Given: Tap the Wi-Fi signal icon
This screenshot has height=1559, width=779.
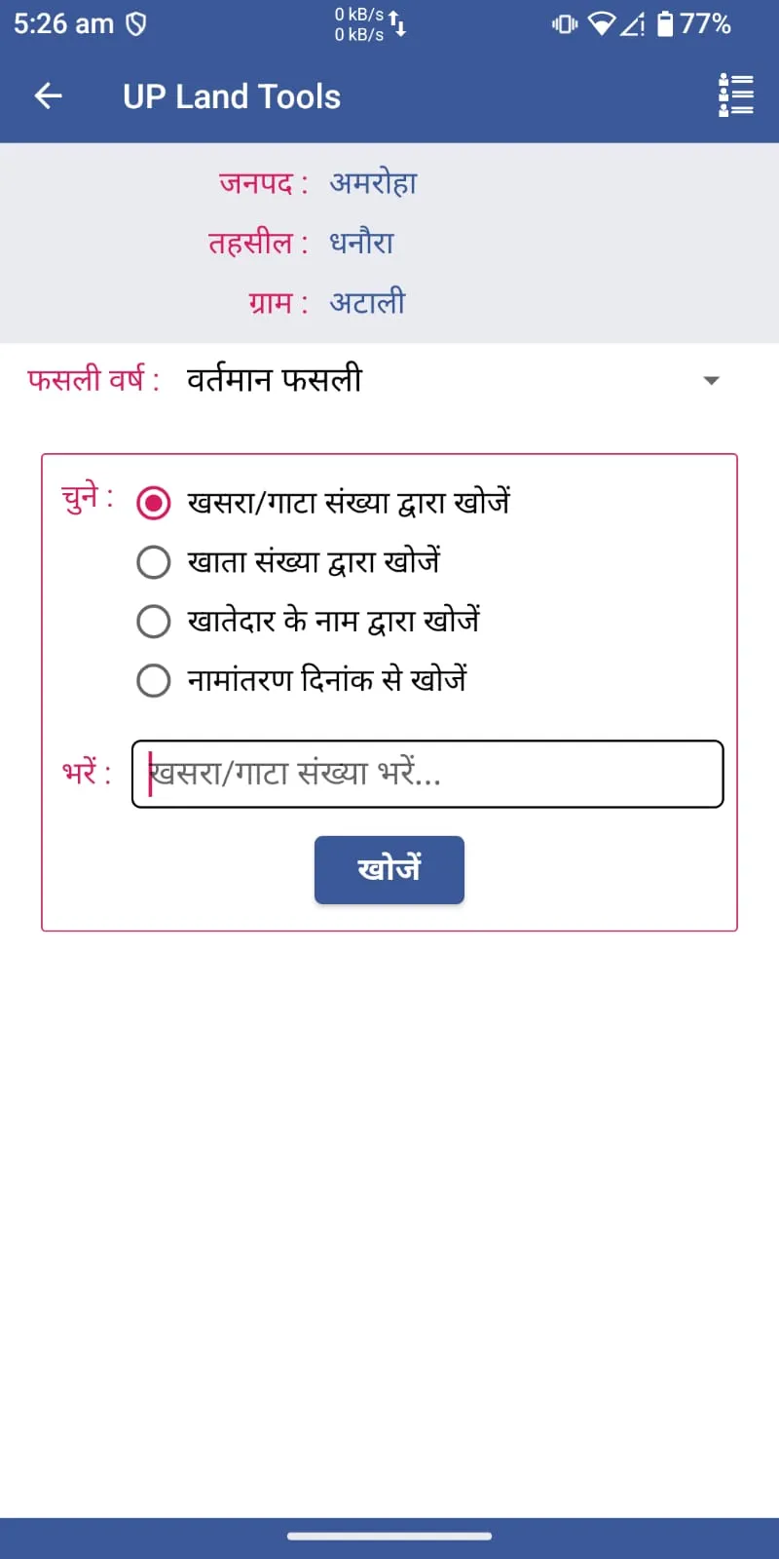Looking at the screenshot, I should coord(602,23).
